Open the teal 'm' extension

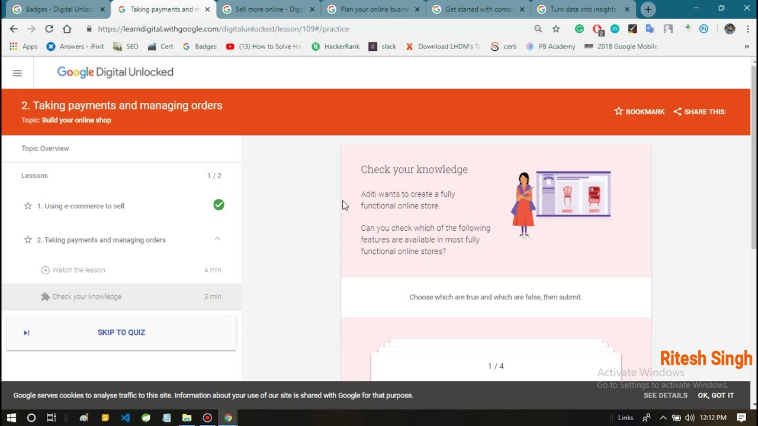coord(615,28)
